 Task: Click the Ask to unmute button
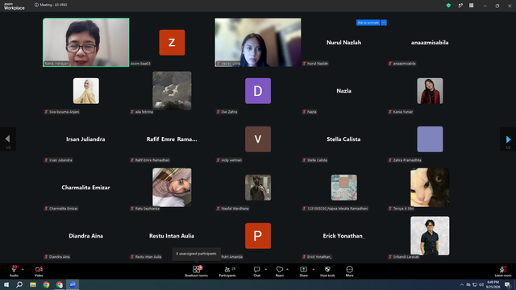[368, 23]
